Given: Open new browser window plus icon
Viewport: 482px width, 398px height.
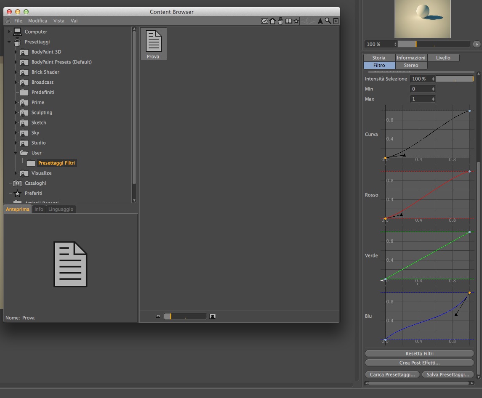Looking at the screenshot, I should (336, 21).
